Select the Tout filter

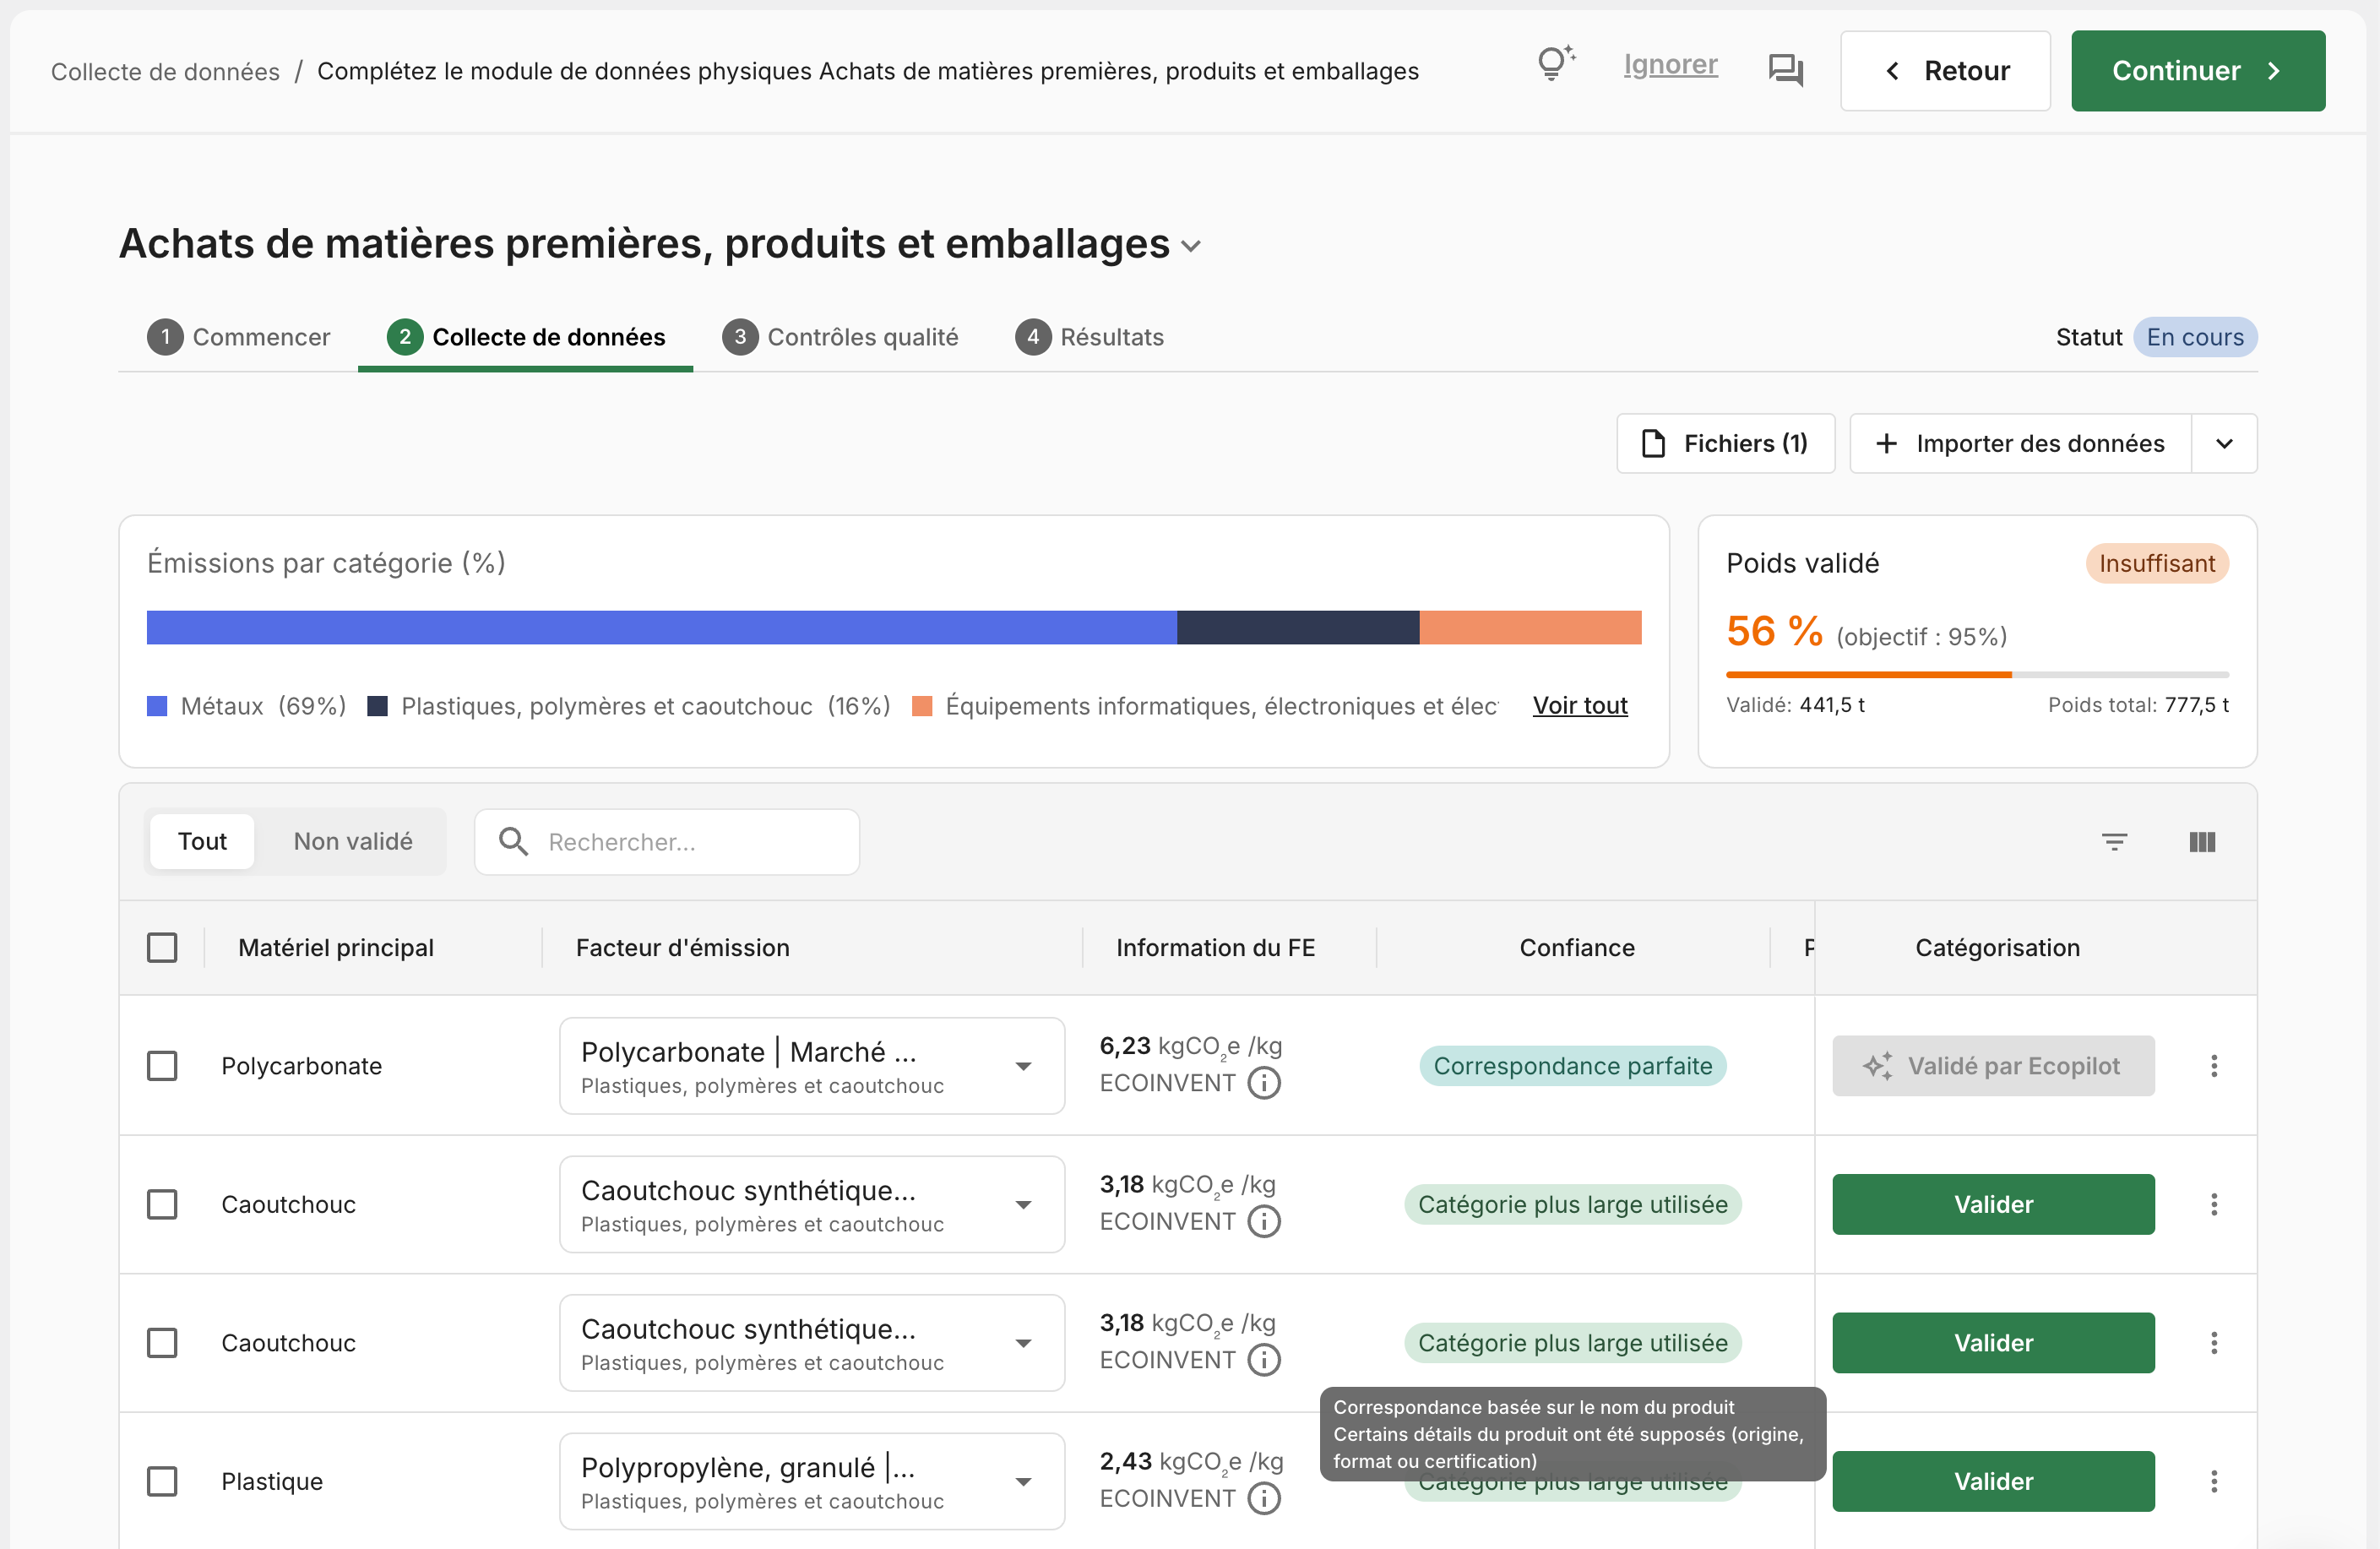point(202,842)
